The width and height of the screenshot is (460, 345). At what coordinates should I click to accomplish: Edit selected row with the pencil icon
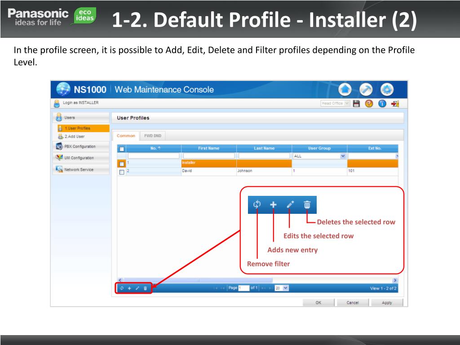(137, 288)
